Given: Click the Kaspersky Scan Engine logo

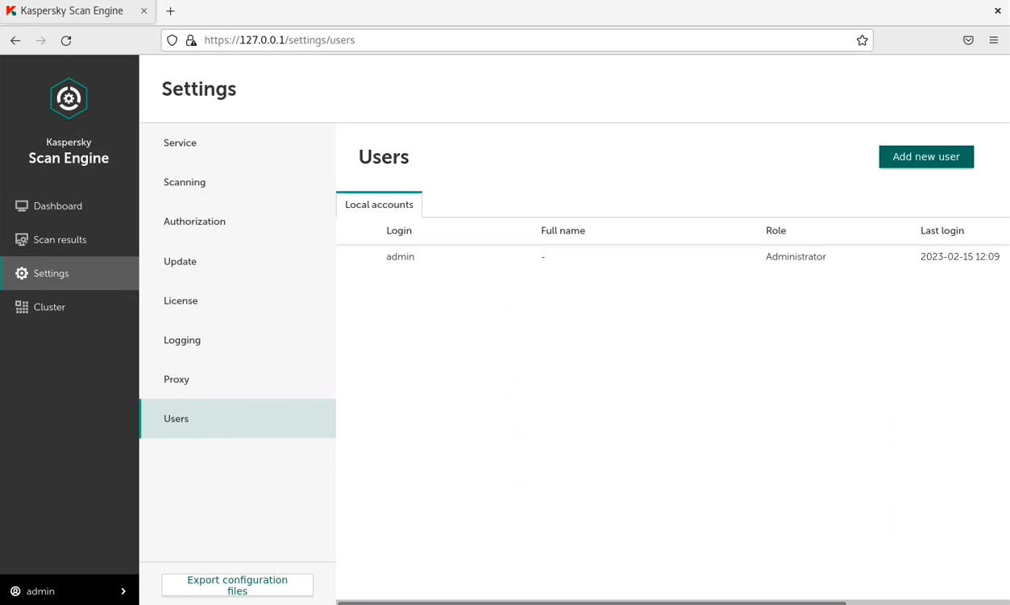Looking at the screenshot, I should tap(69, 98).
